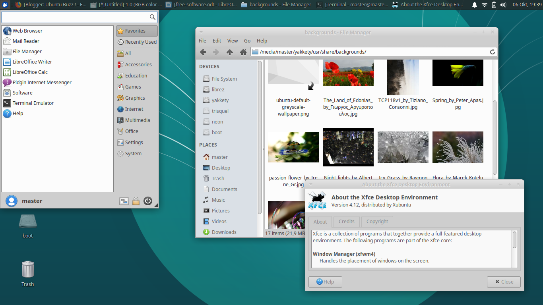Launch Pidgin Internet Messenger from the menu
The image size is (543, 305).
42,83
